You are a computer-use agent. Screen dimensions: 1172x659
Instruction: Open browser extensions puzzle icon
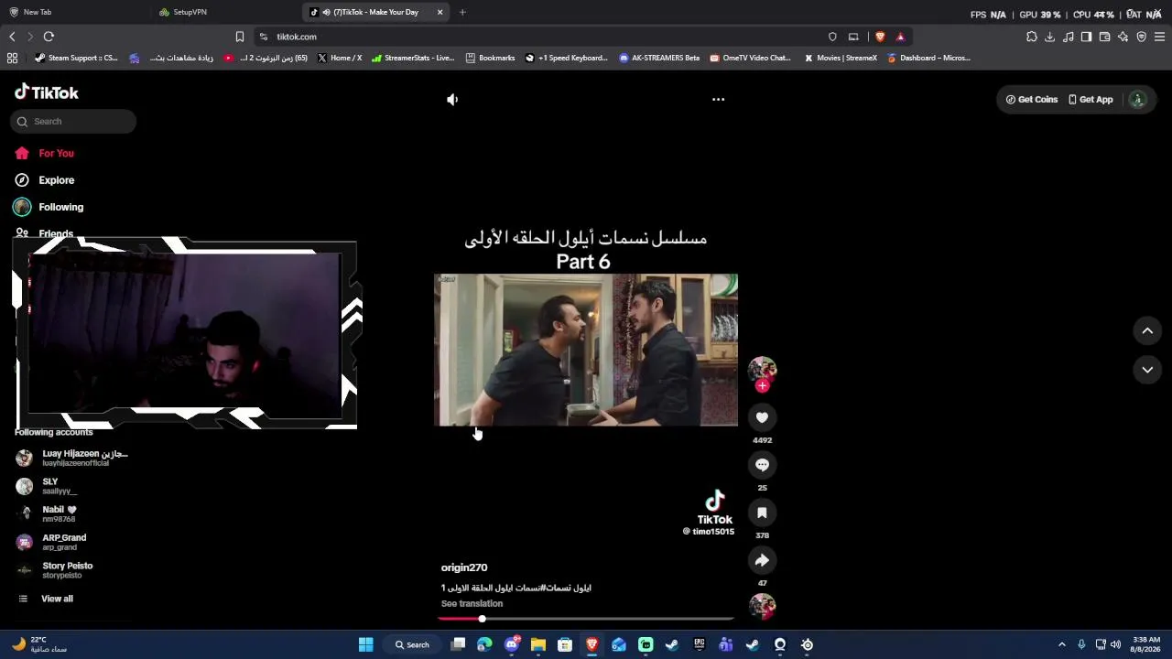(1032, 37)
